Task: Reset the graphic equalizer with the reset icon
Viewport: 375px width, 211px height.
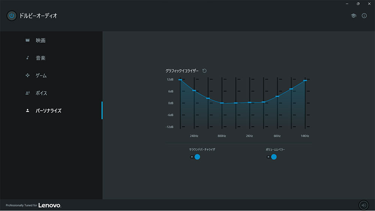Action: [204, 71]
